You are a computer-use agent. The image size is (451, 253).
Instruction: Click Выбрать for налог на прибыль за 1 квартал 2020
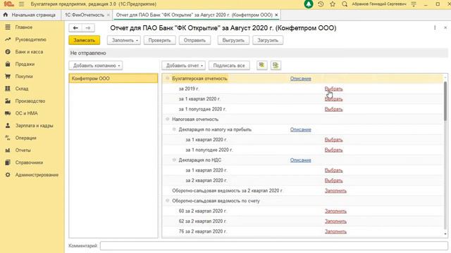tap(333, 140)
